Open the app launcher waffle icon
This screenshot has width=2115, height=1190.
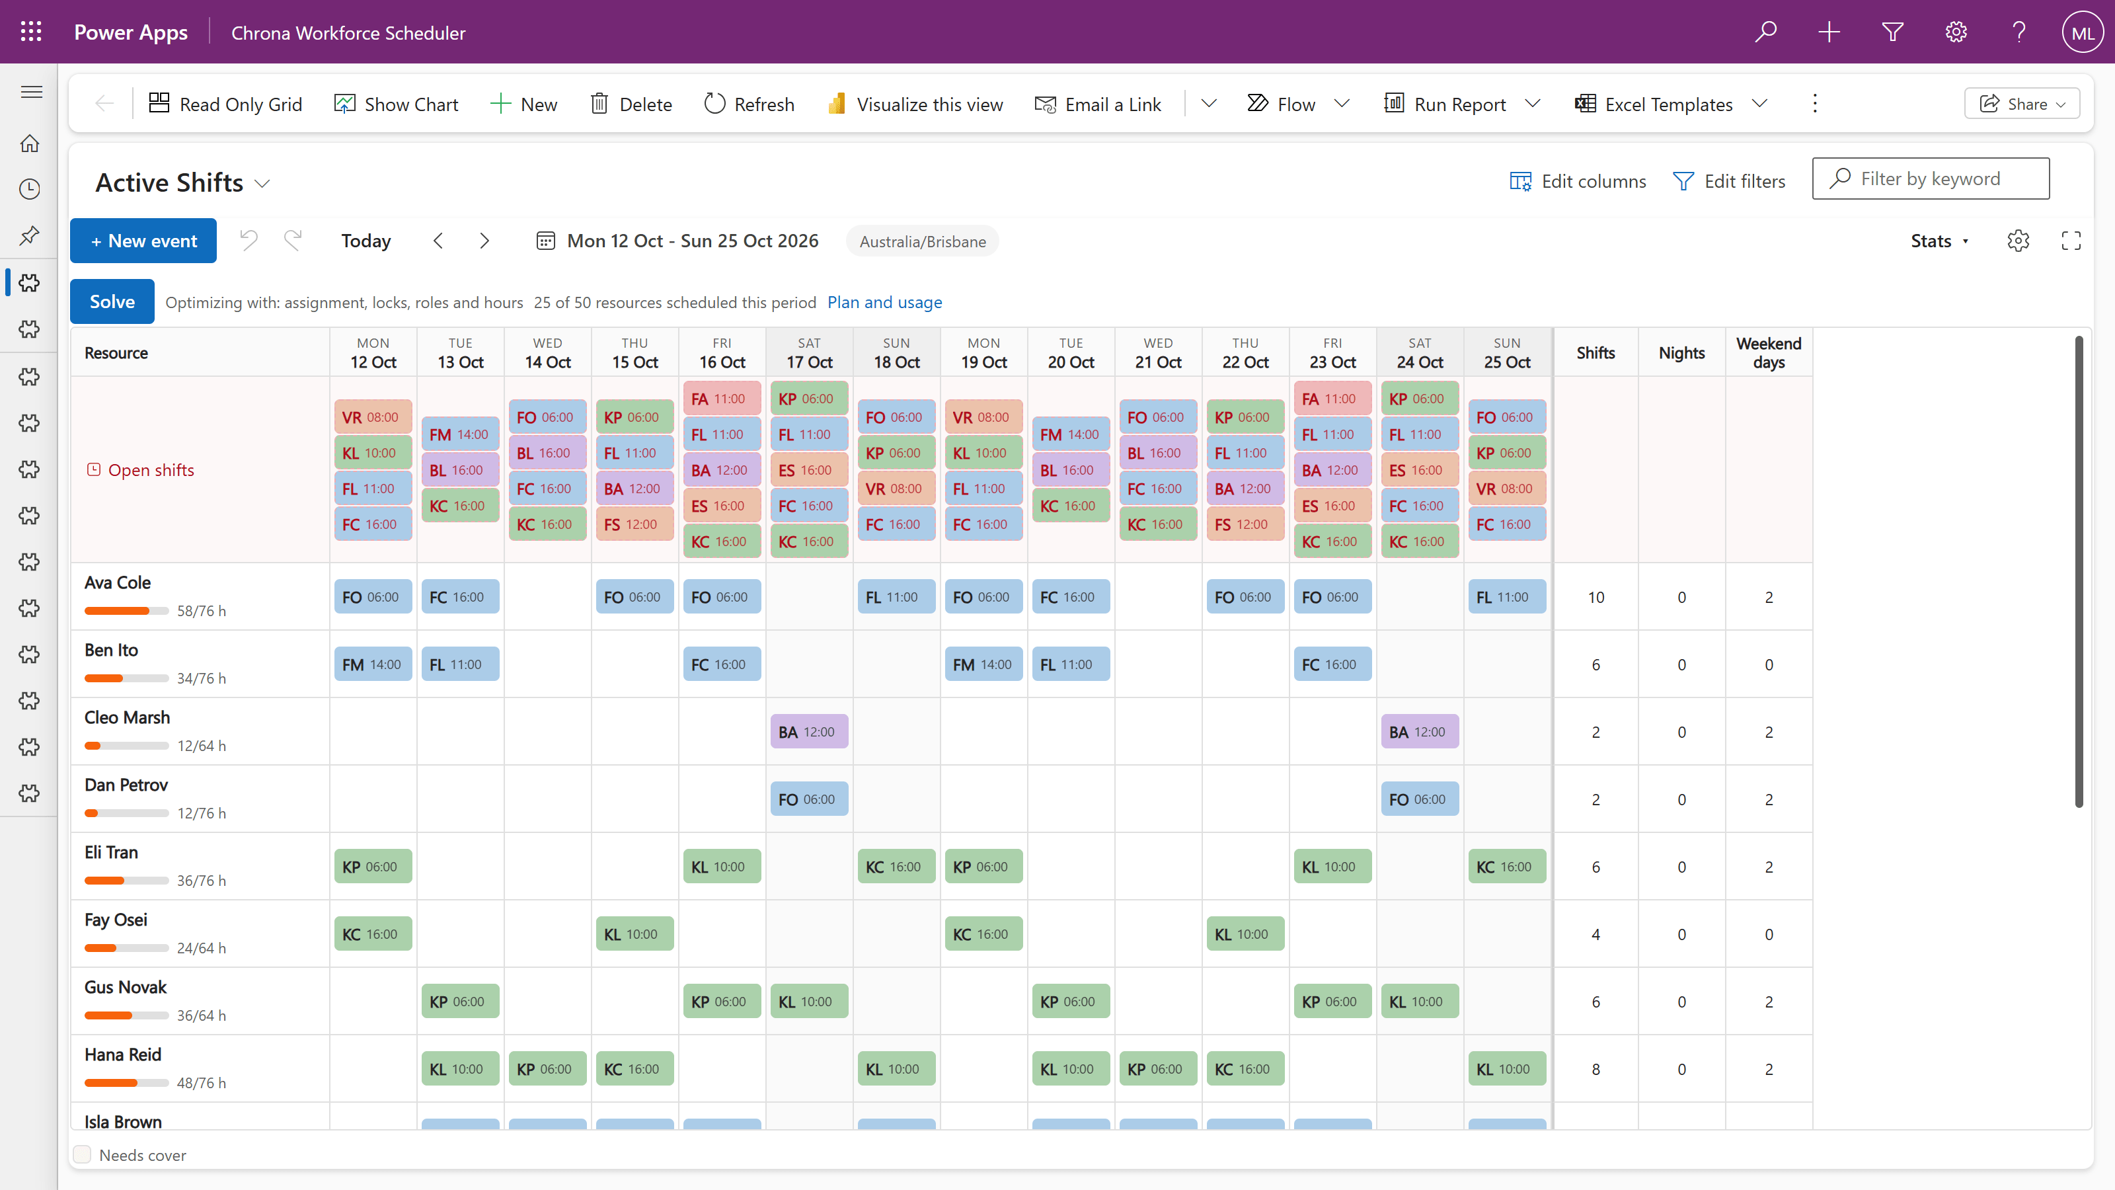point(31,32)
